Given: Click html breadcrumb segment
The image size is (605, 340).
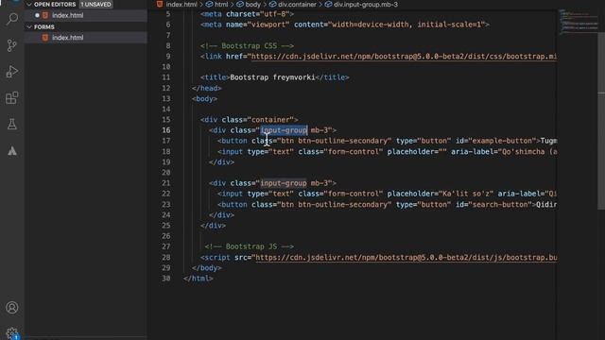Looking at the screenshot, I should 221,5.
